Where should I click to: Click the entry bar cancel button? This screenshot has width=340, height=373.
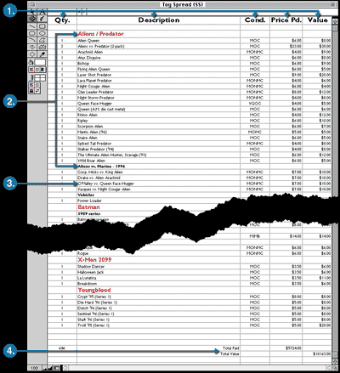pyautogui.click(x=79, y=12)
